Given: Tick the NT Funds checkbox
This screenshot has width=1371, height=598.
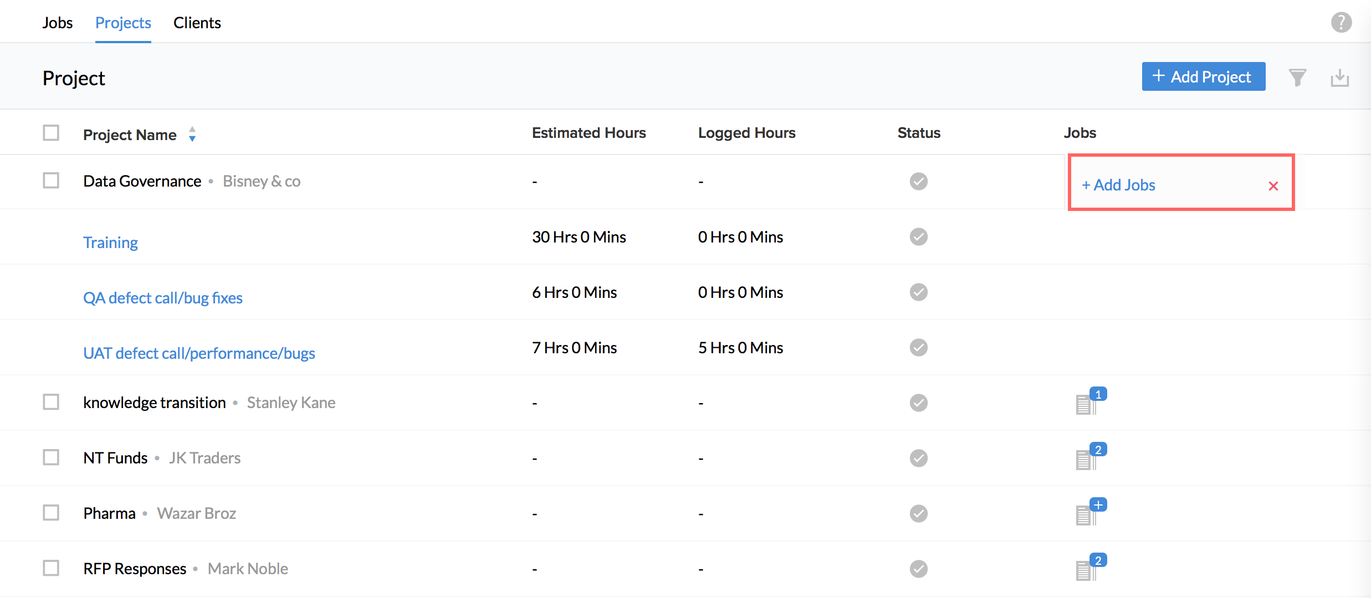Looking at the screenshot, I should point(51,457).
